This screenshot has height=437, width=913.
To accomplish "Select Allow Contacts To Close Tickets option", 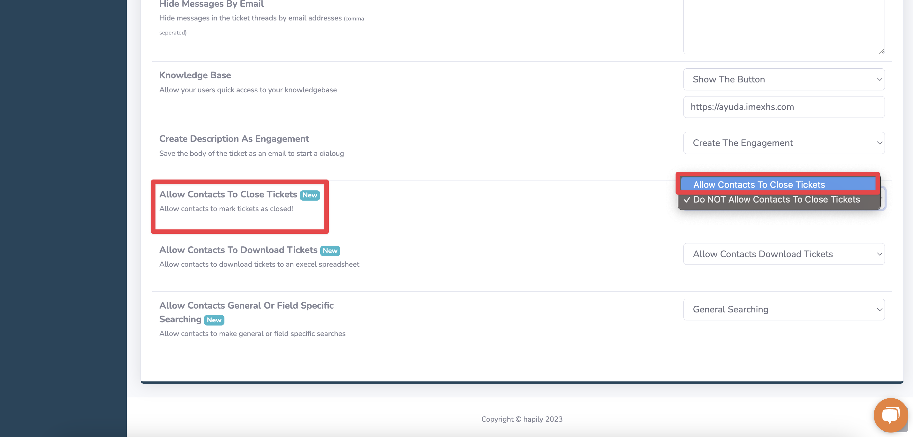I will (759, 184).
